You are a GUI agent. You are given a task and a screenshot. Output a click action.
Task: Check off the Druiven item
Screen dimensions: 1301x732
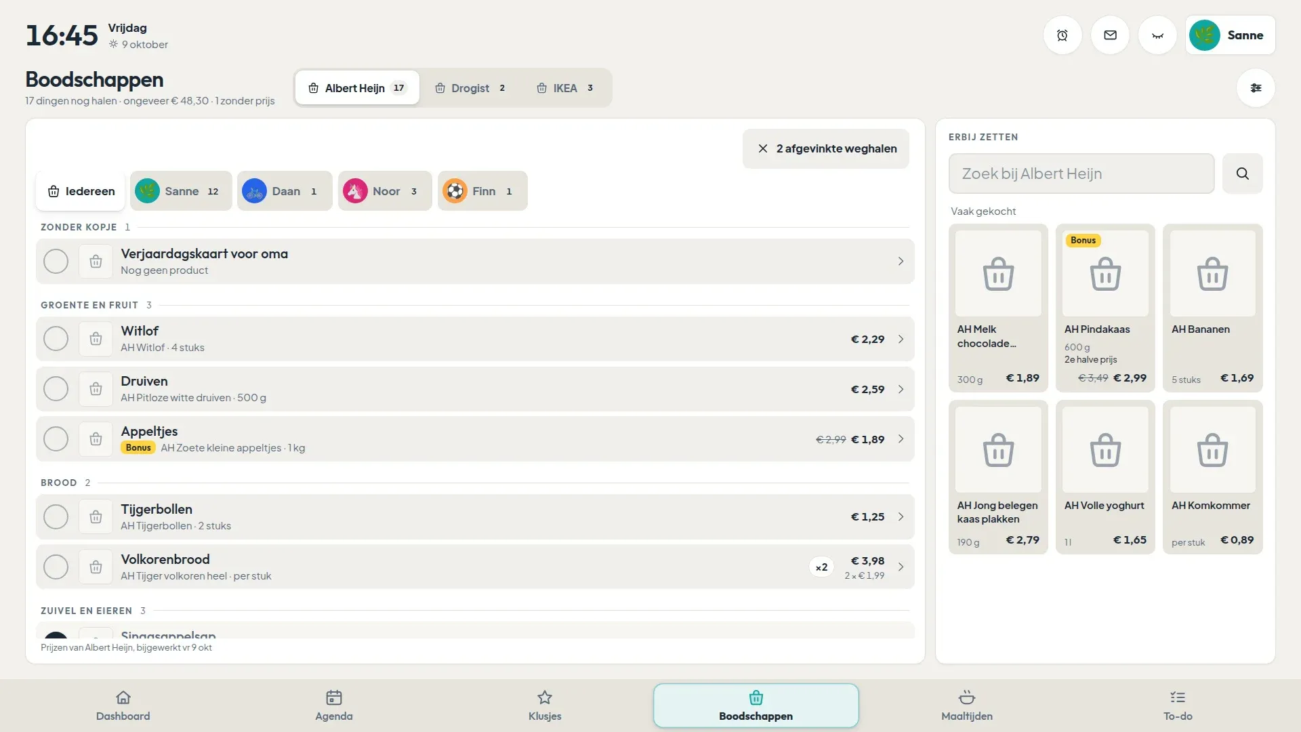(56, 389)
